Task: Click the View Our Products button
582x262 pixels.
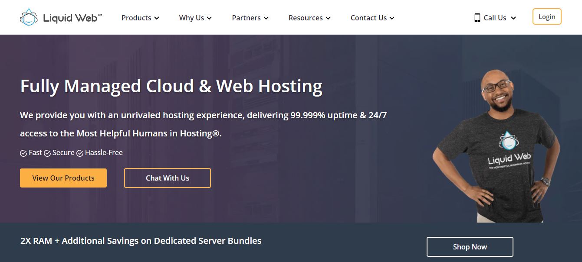Action: click(x=63, y=178)
